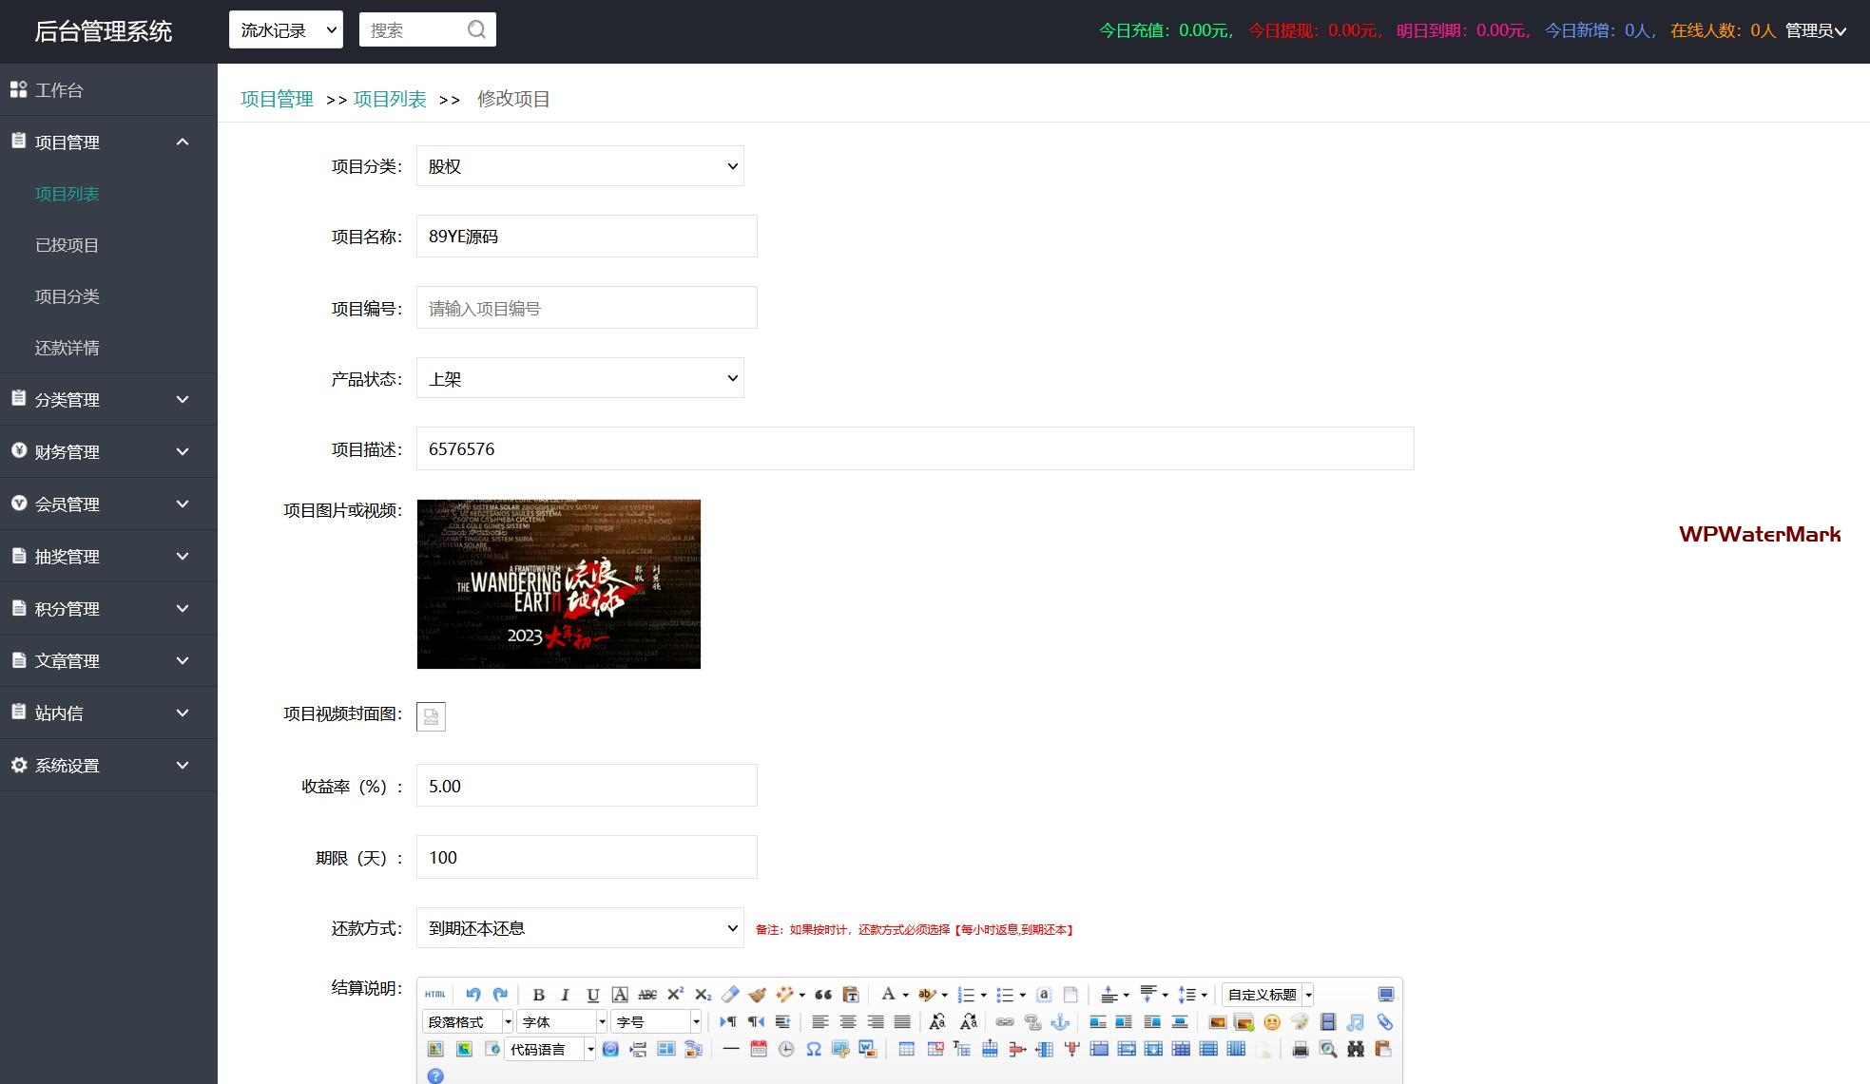Image resolution: width=1870 pixels, height=1084 pixels.
Task: Toggle bold formatting in the editor
Action: point(538,995)
